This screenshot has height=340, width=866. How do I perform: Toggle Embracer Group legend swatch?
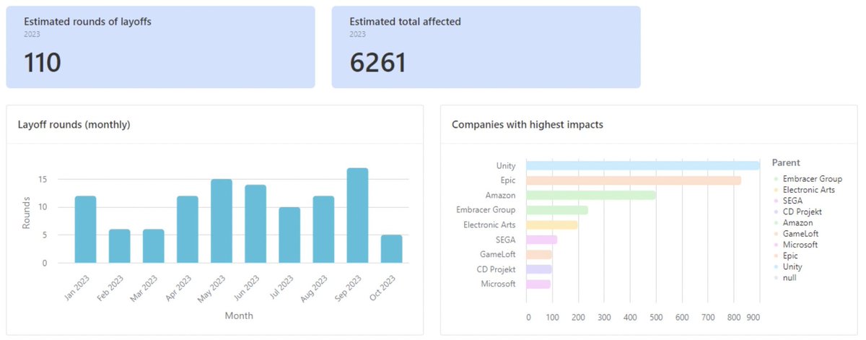776,179
